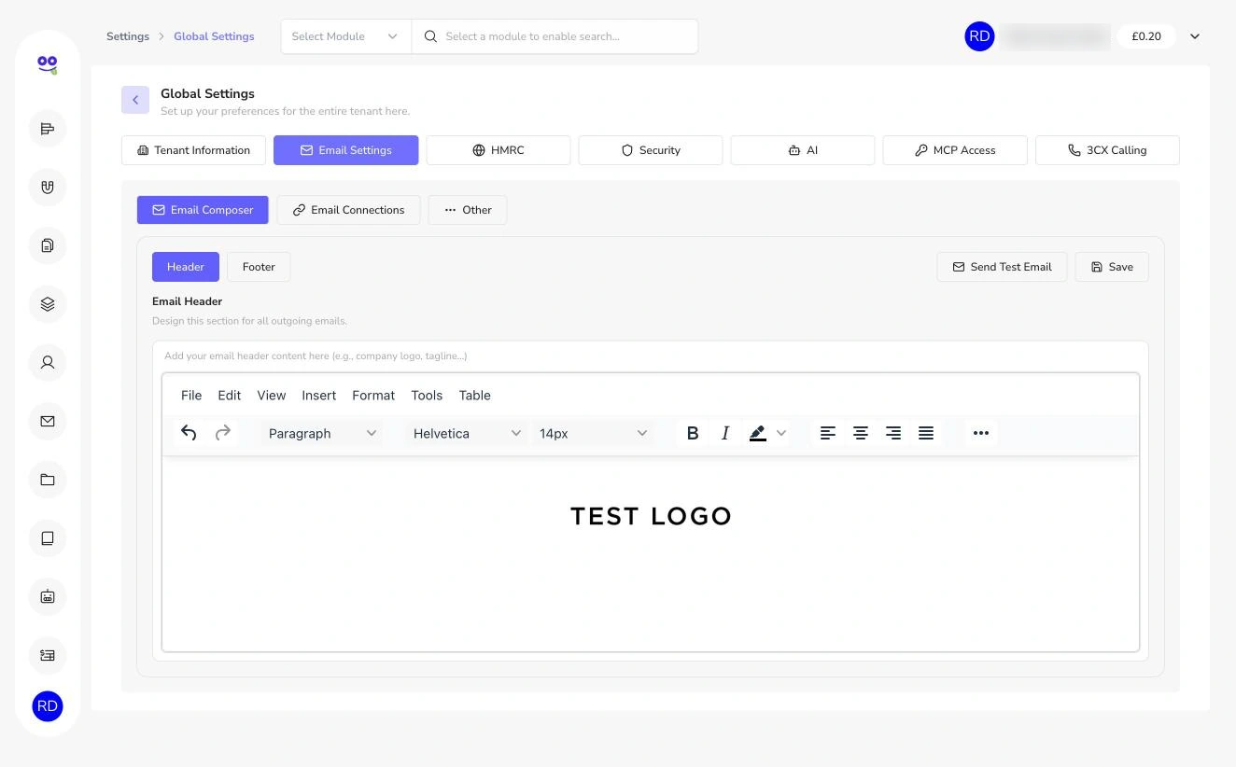The width and height of the screenshot is (1236, 767).
Task: Switch to the MCP Access tab
Action: (x=955, y=150)
